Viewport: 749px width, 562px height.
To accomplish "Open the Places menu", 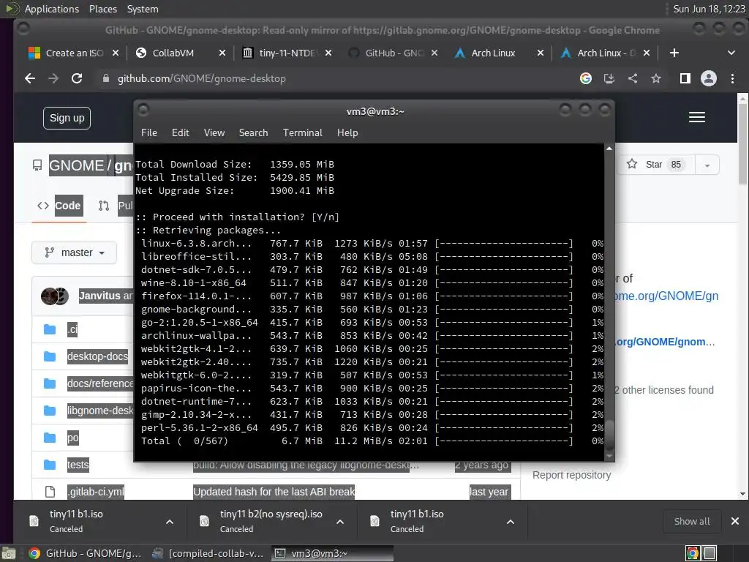I will point(102,9).
